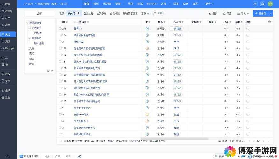Open 项目 in the sidebar
This screenshot has height=159, width=279.
(6, 25)
